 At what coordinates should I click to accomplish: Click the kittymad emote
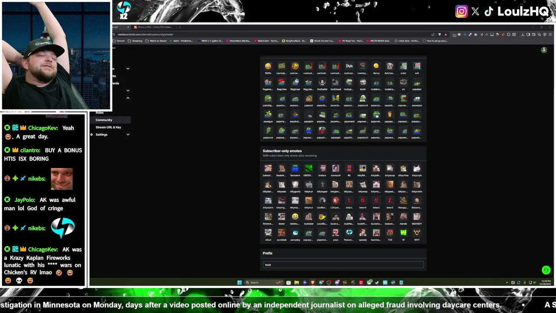point(363,185)
